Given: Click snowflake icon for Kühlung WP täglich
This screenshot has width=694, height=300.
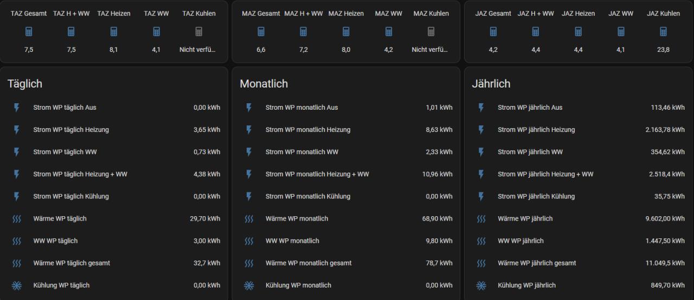Looking at the screenshot, I should pos(17,285).
